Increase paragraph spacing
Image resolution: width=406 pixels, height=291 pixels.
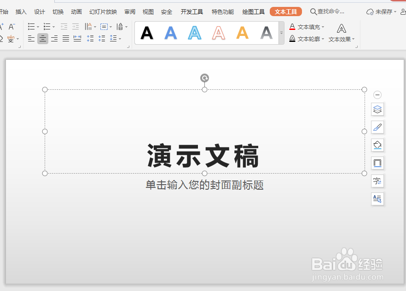(x=90, y=39)
